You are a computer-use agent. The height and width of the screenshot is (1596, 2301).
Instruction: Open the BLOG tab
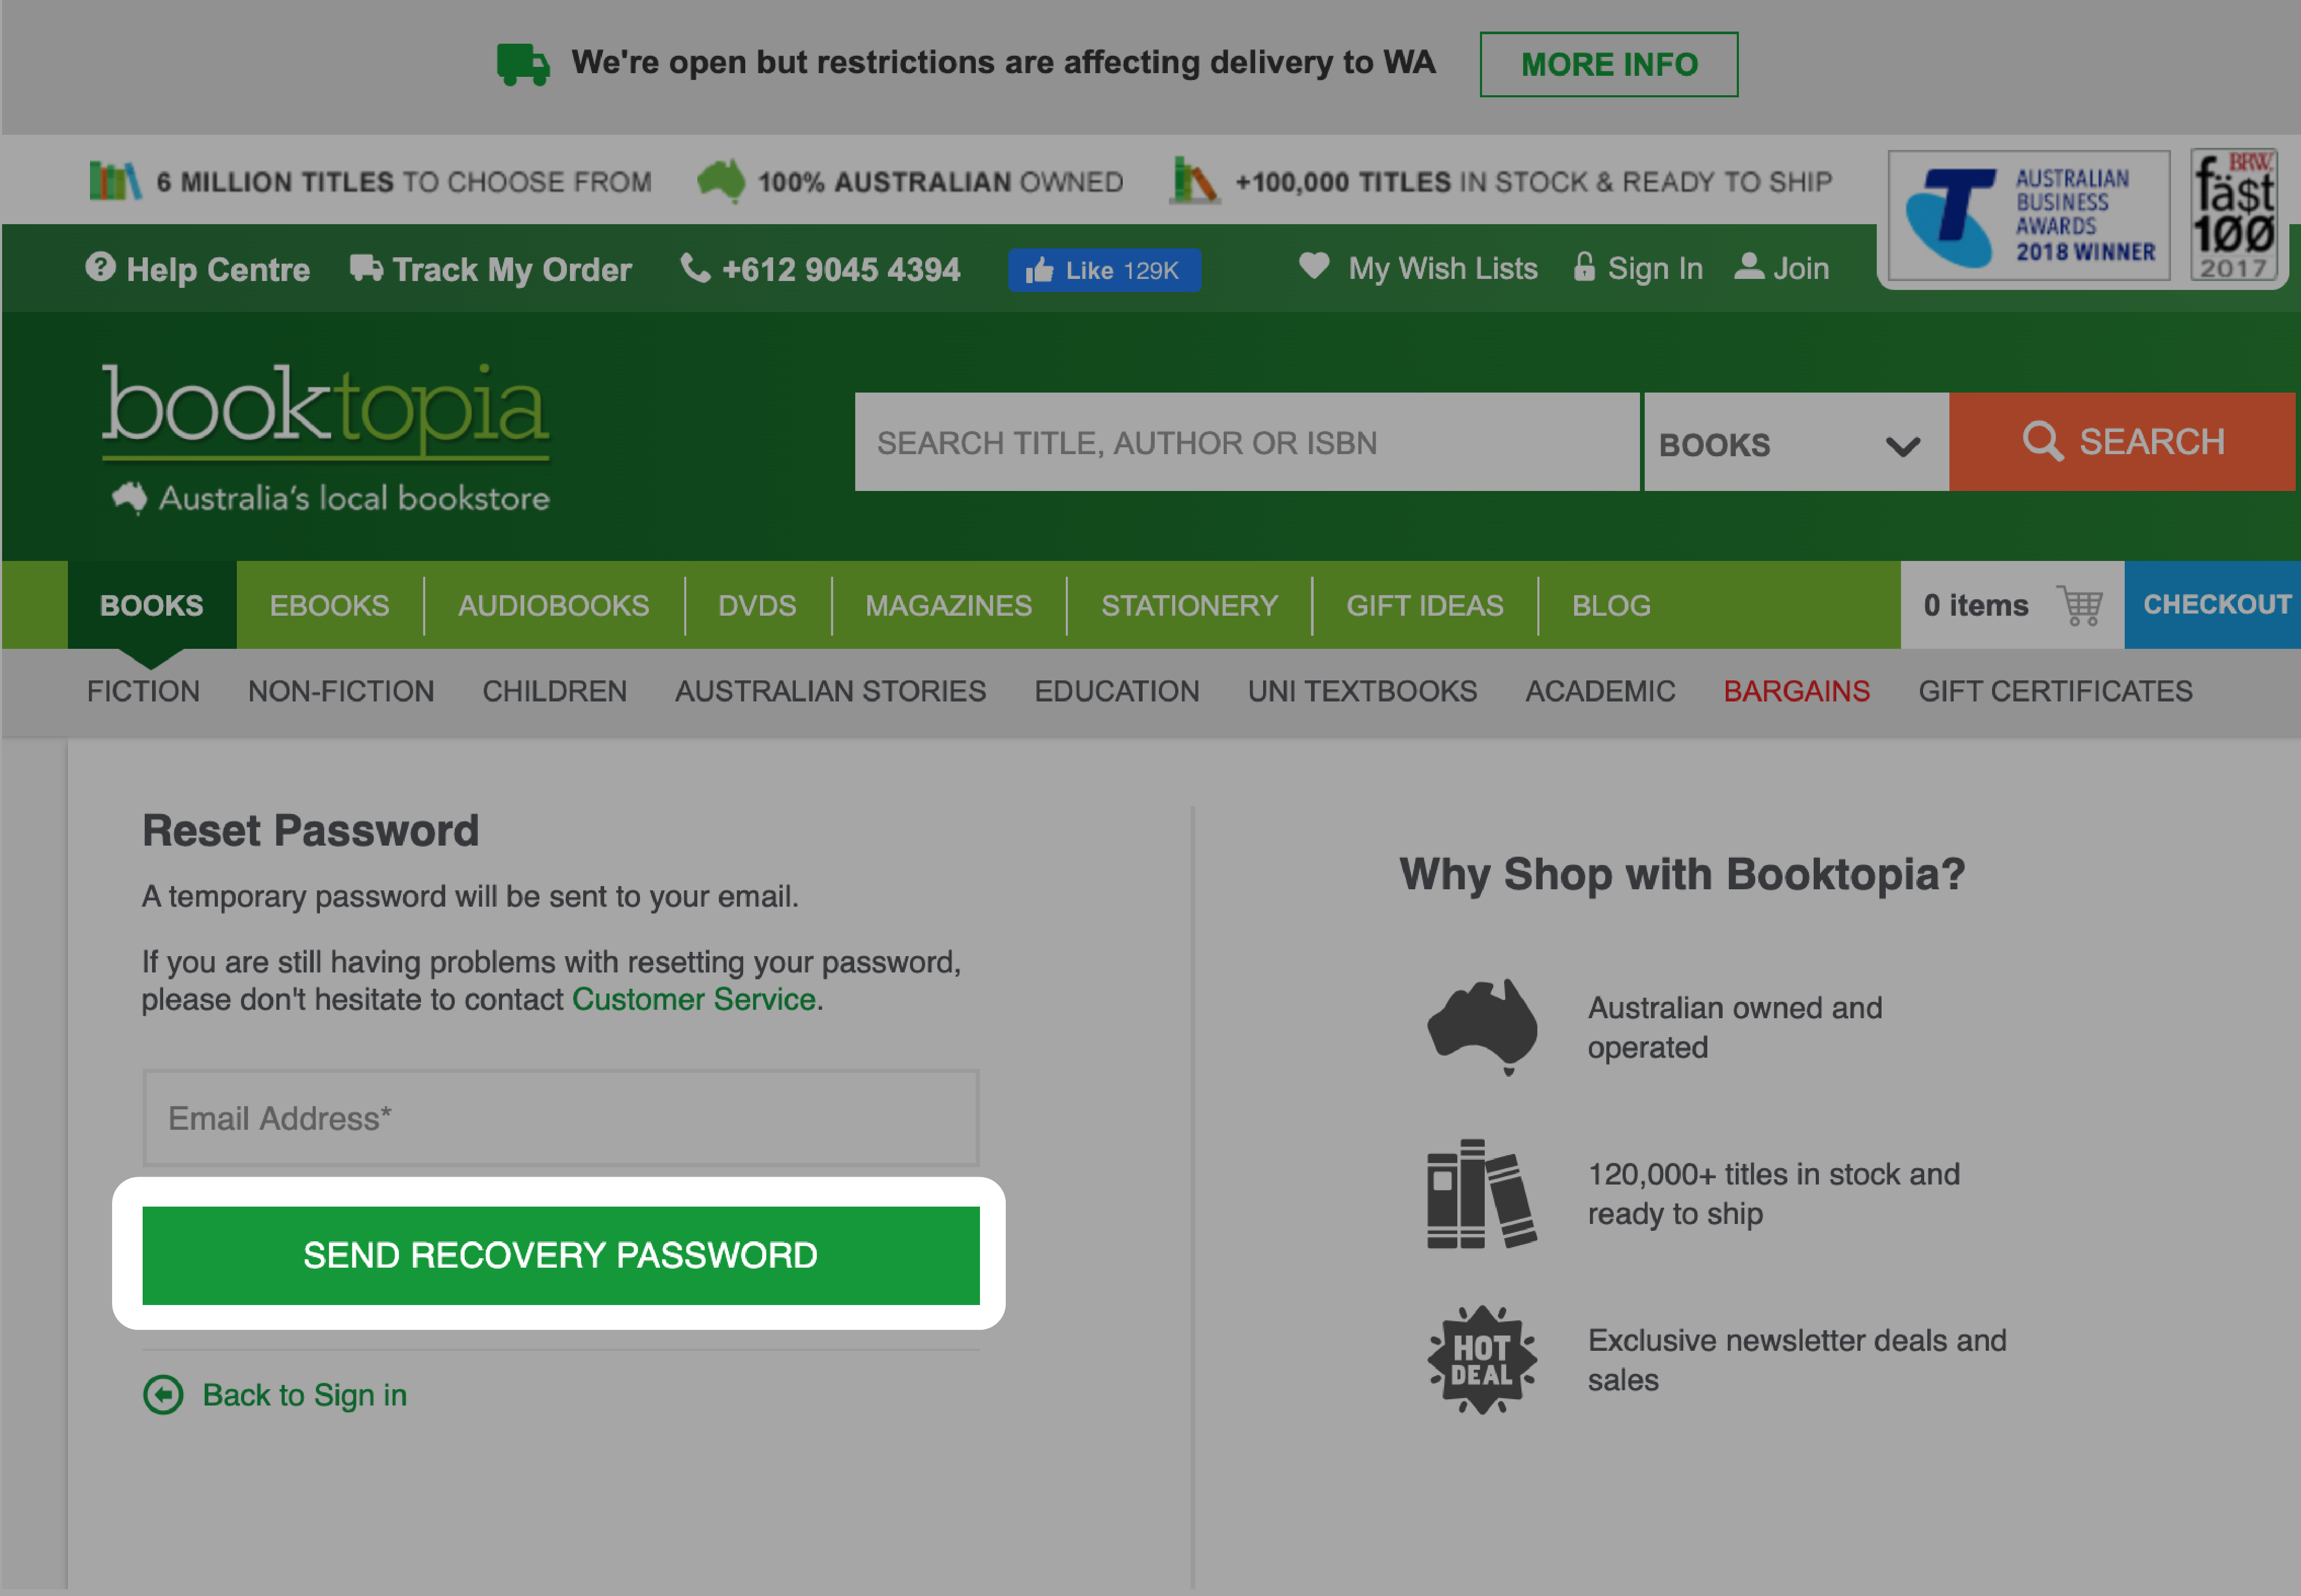1611,606
